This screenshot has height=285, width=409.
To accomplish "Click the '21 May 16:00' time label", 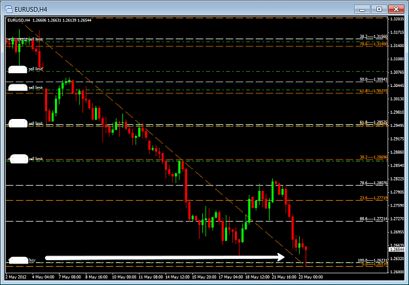I will click(284, 277).
